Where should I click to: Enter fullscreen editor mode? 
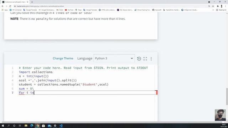pos(145,59)
